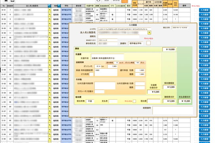Screen dimensions: 215x143
Task: Click the sort icon in the 地域 column header
Action: tap(59, 6)
